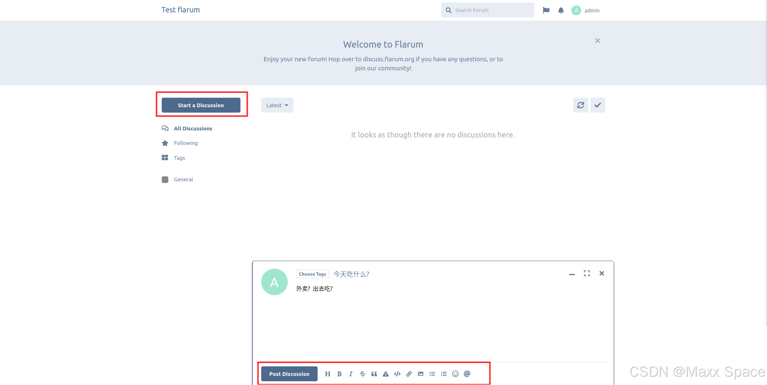Open the Latest sort dropdown
767x385 pixels.
point(277,105)
